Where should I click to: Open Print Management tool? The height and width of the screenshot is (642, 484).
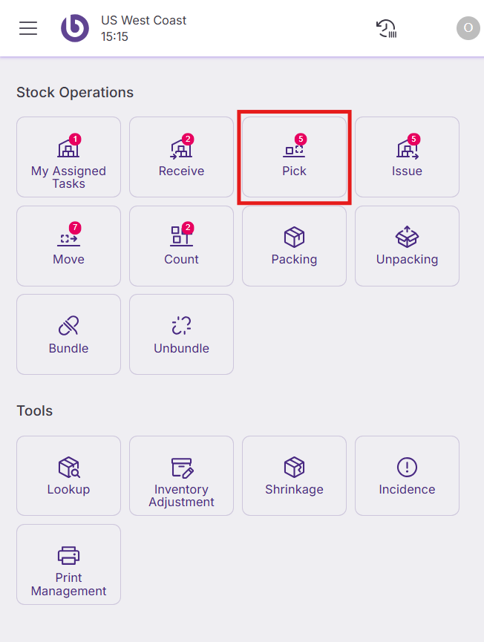[68, 564]
